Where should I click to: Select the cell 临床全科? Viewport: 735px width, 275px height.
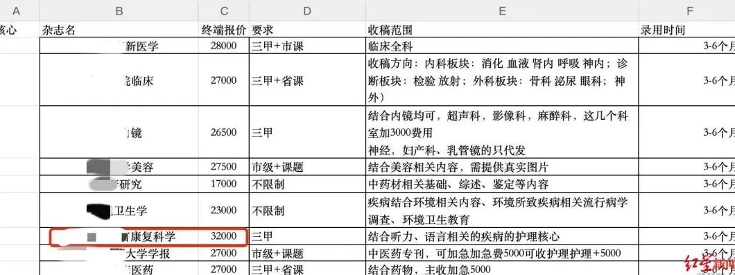point(502,46)
